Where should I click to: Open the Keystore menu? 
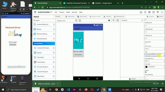(75, 12)
